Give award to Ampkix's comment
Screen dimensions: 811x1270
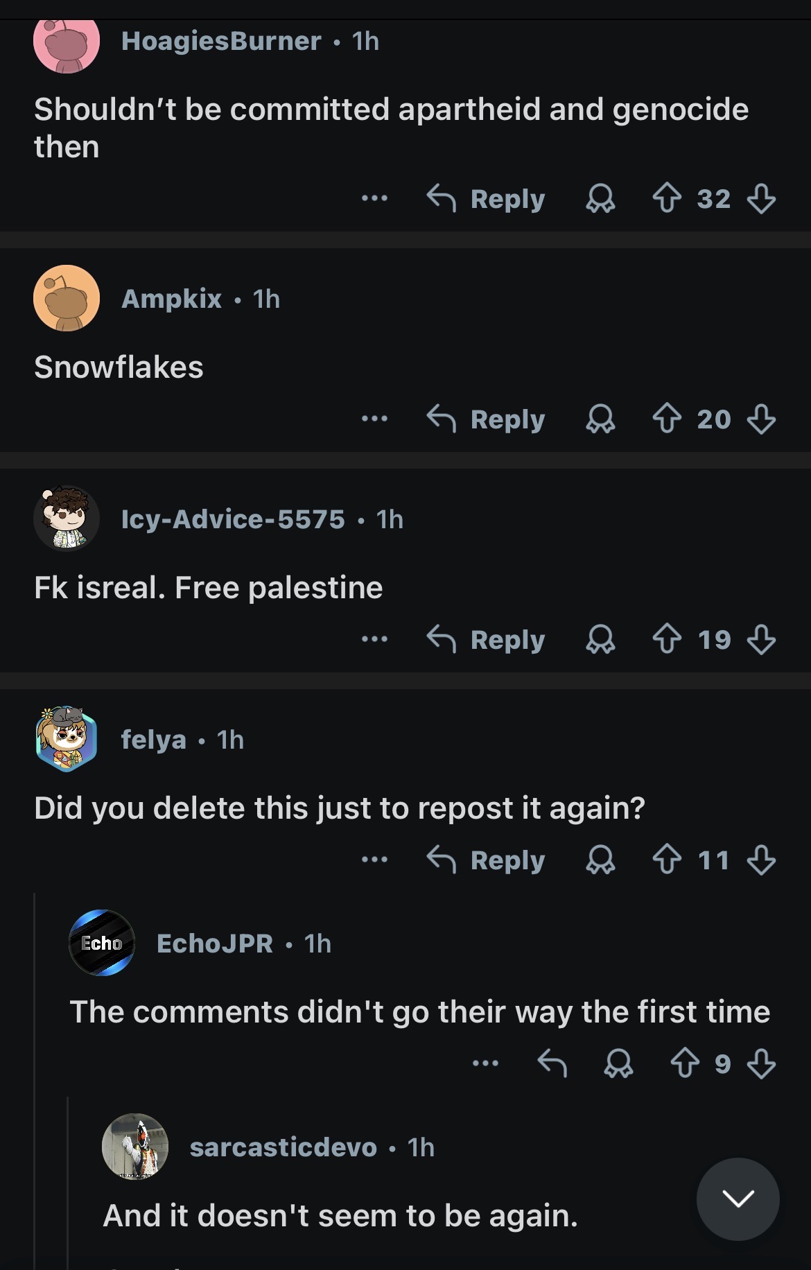pos(600,419)
